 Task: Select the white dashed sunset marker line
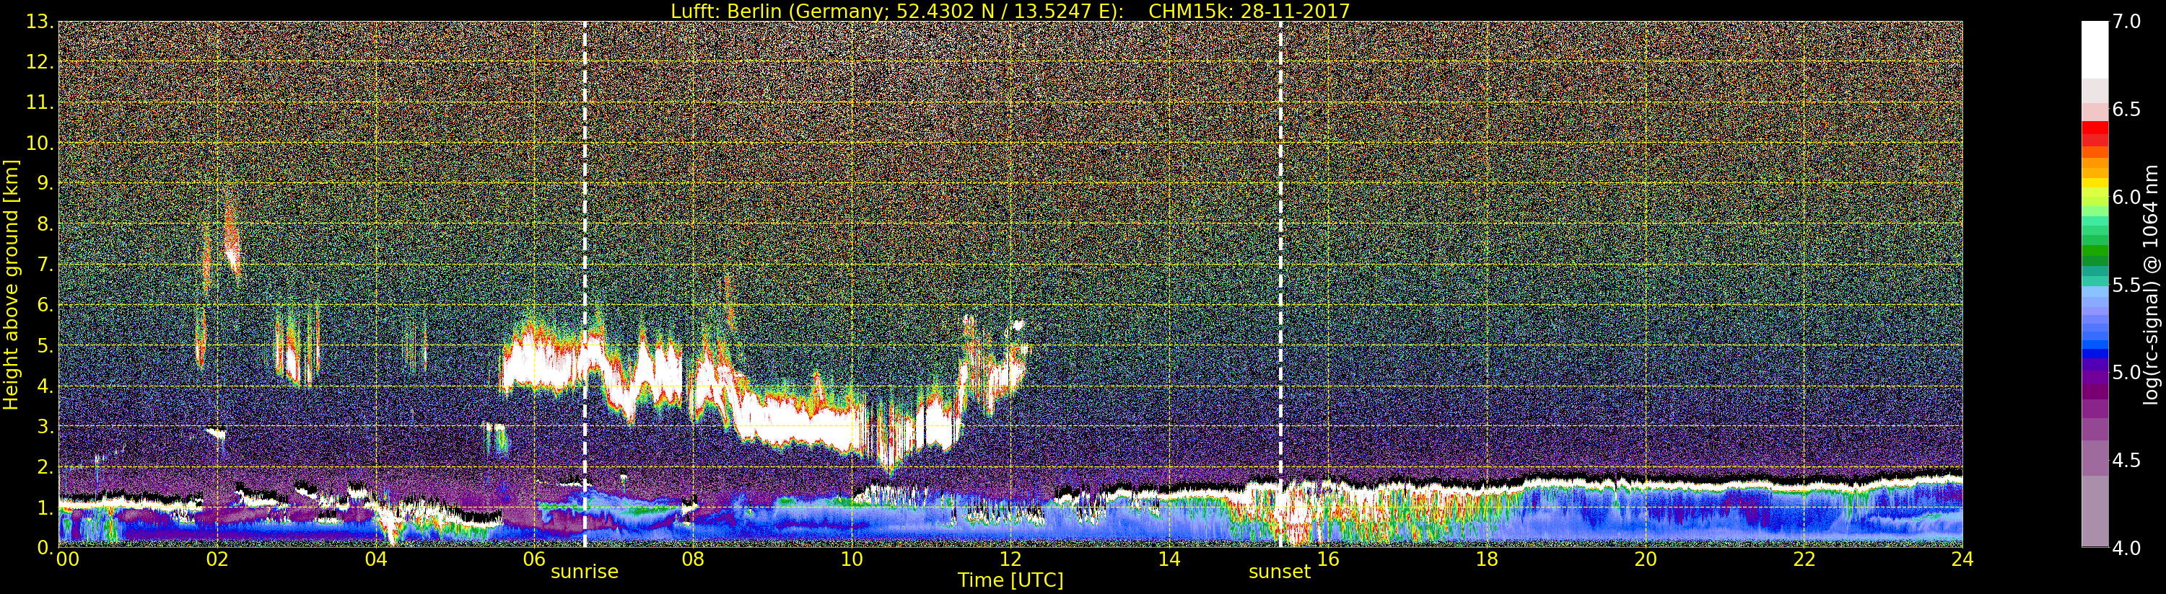[1280, 284]
